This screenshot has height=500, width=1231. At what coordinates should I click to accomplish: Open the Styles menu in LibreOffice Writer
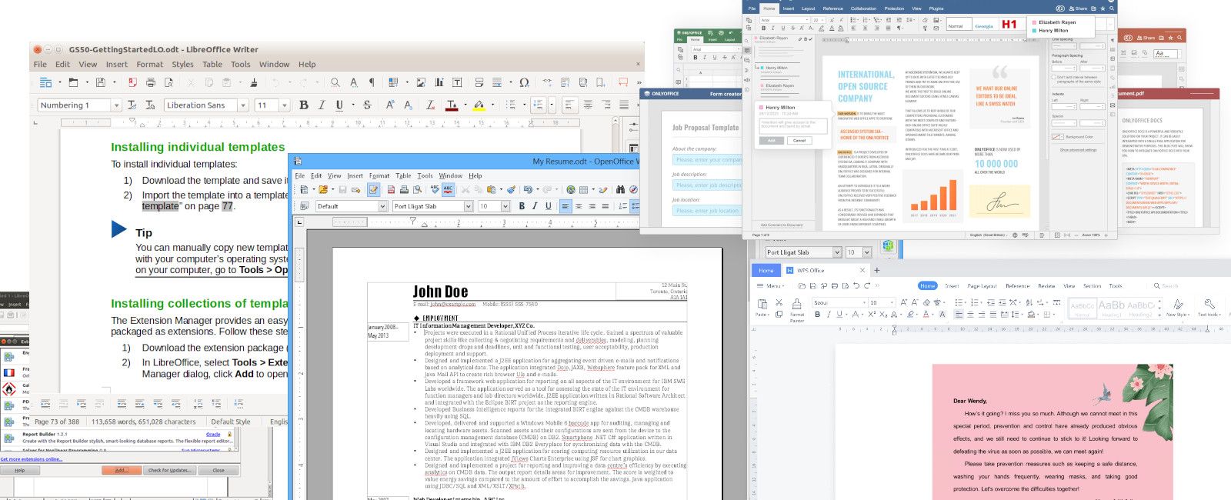click(182, 65)
